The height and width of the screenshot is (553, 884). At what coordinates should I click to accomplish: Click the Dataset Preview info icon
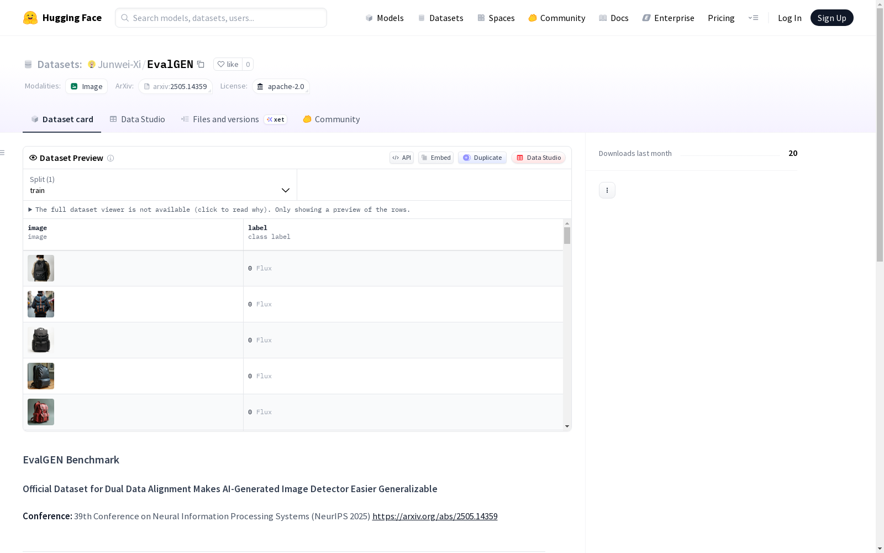(110, 158)
